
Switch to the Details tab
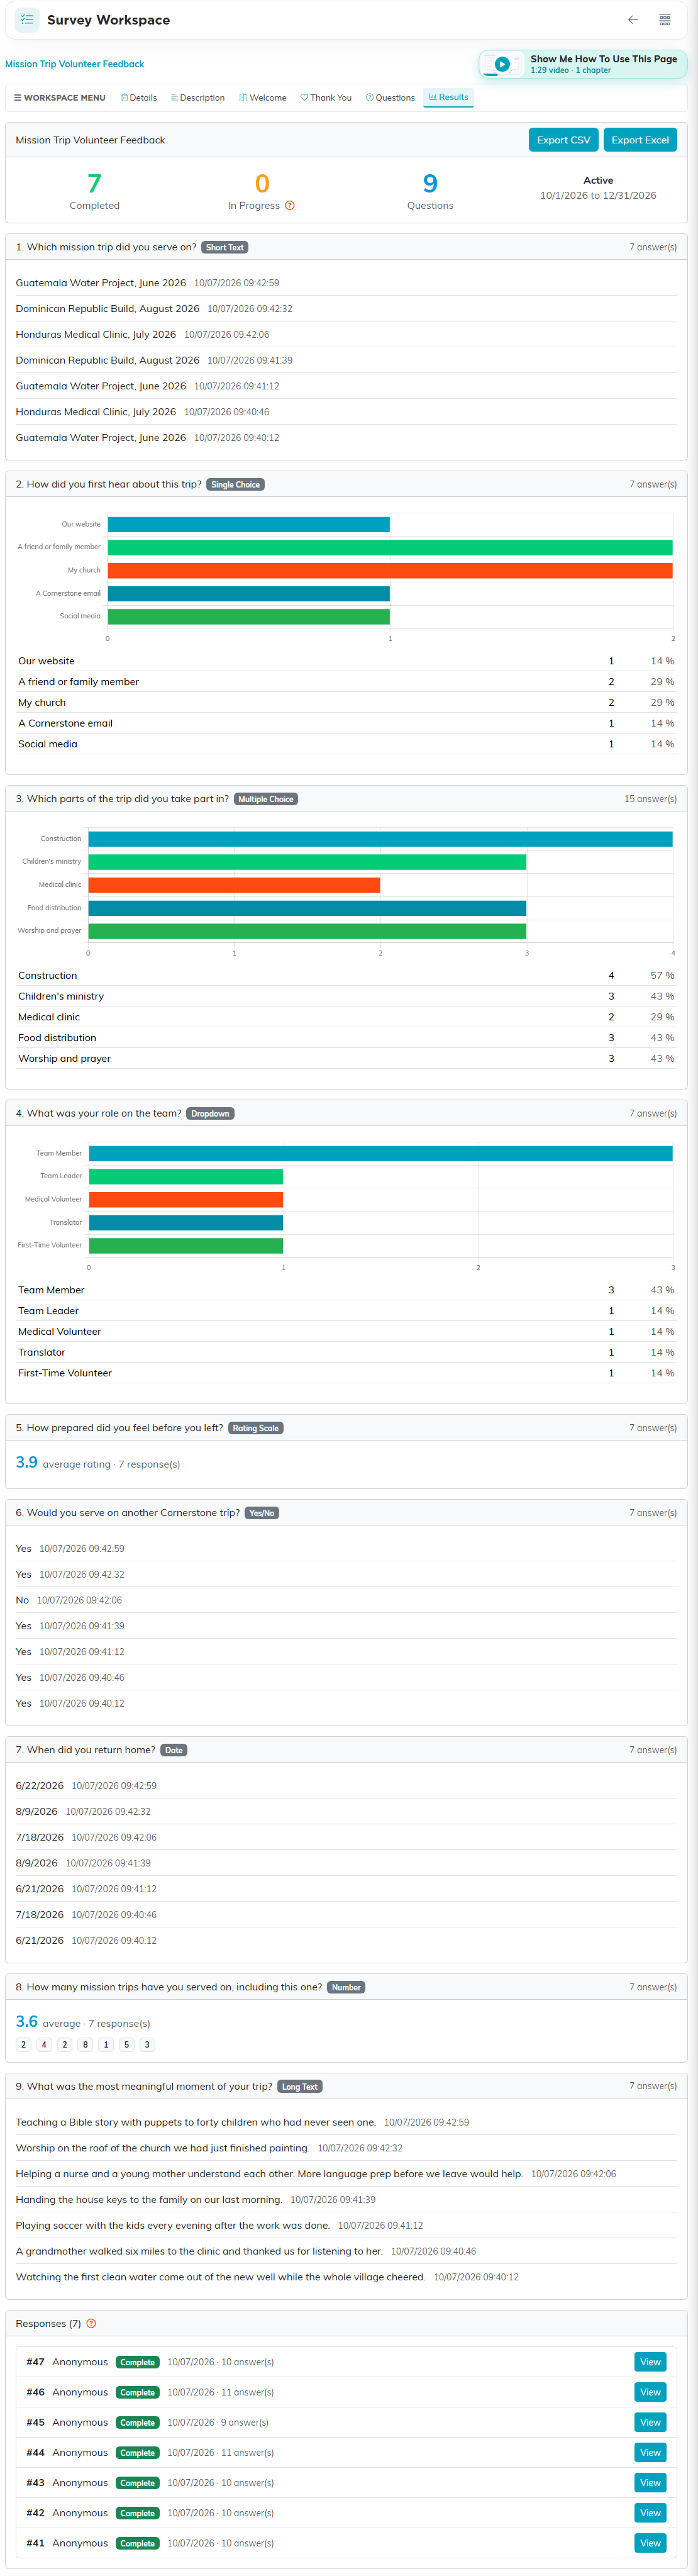[139, 98]
